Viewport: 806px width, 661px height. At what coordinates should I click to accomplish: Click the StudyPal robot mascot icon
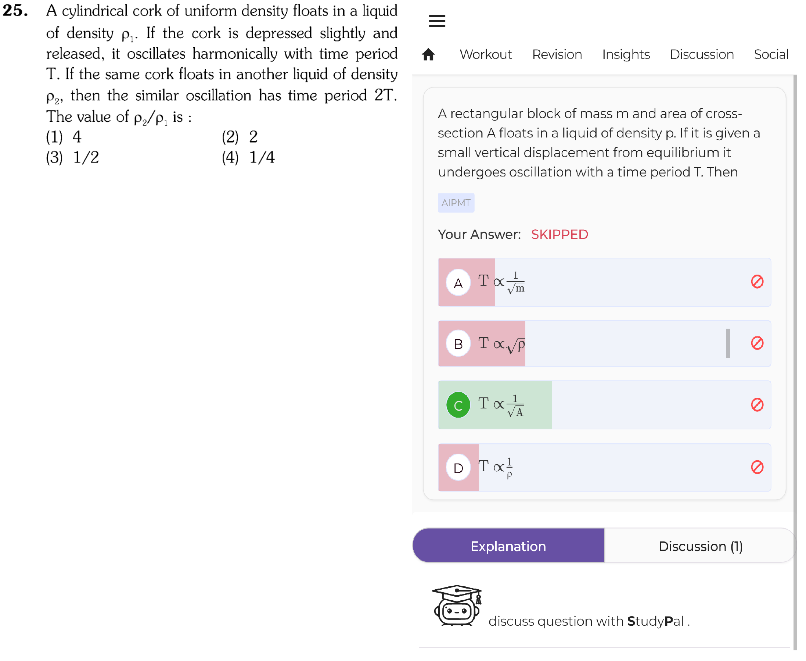click(457, 605)
